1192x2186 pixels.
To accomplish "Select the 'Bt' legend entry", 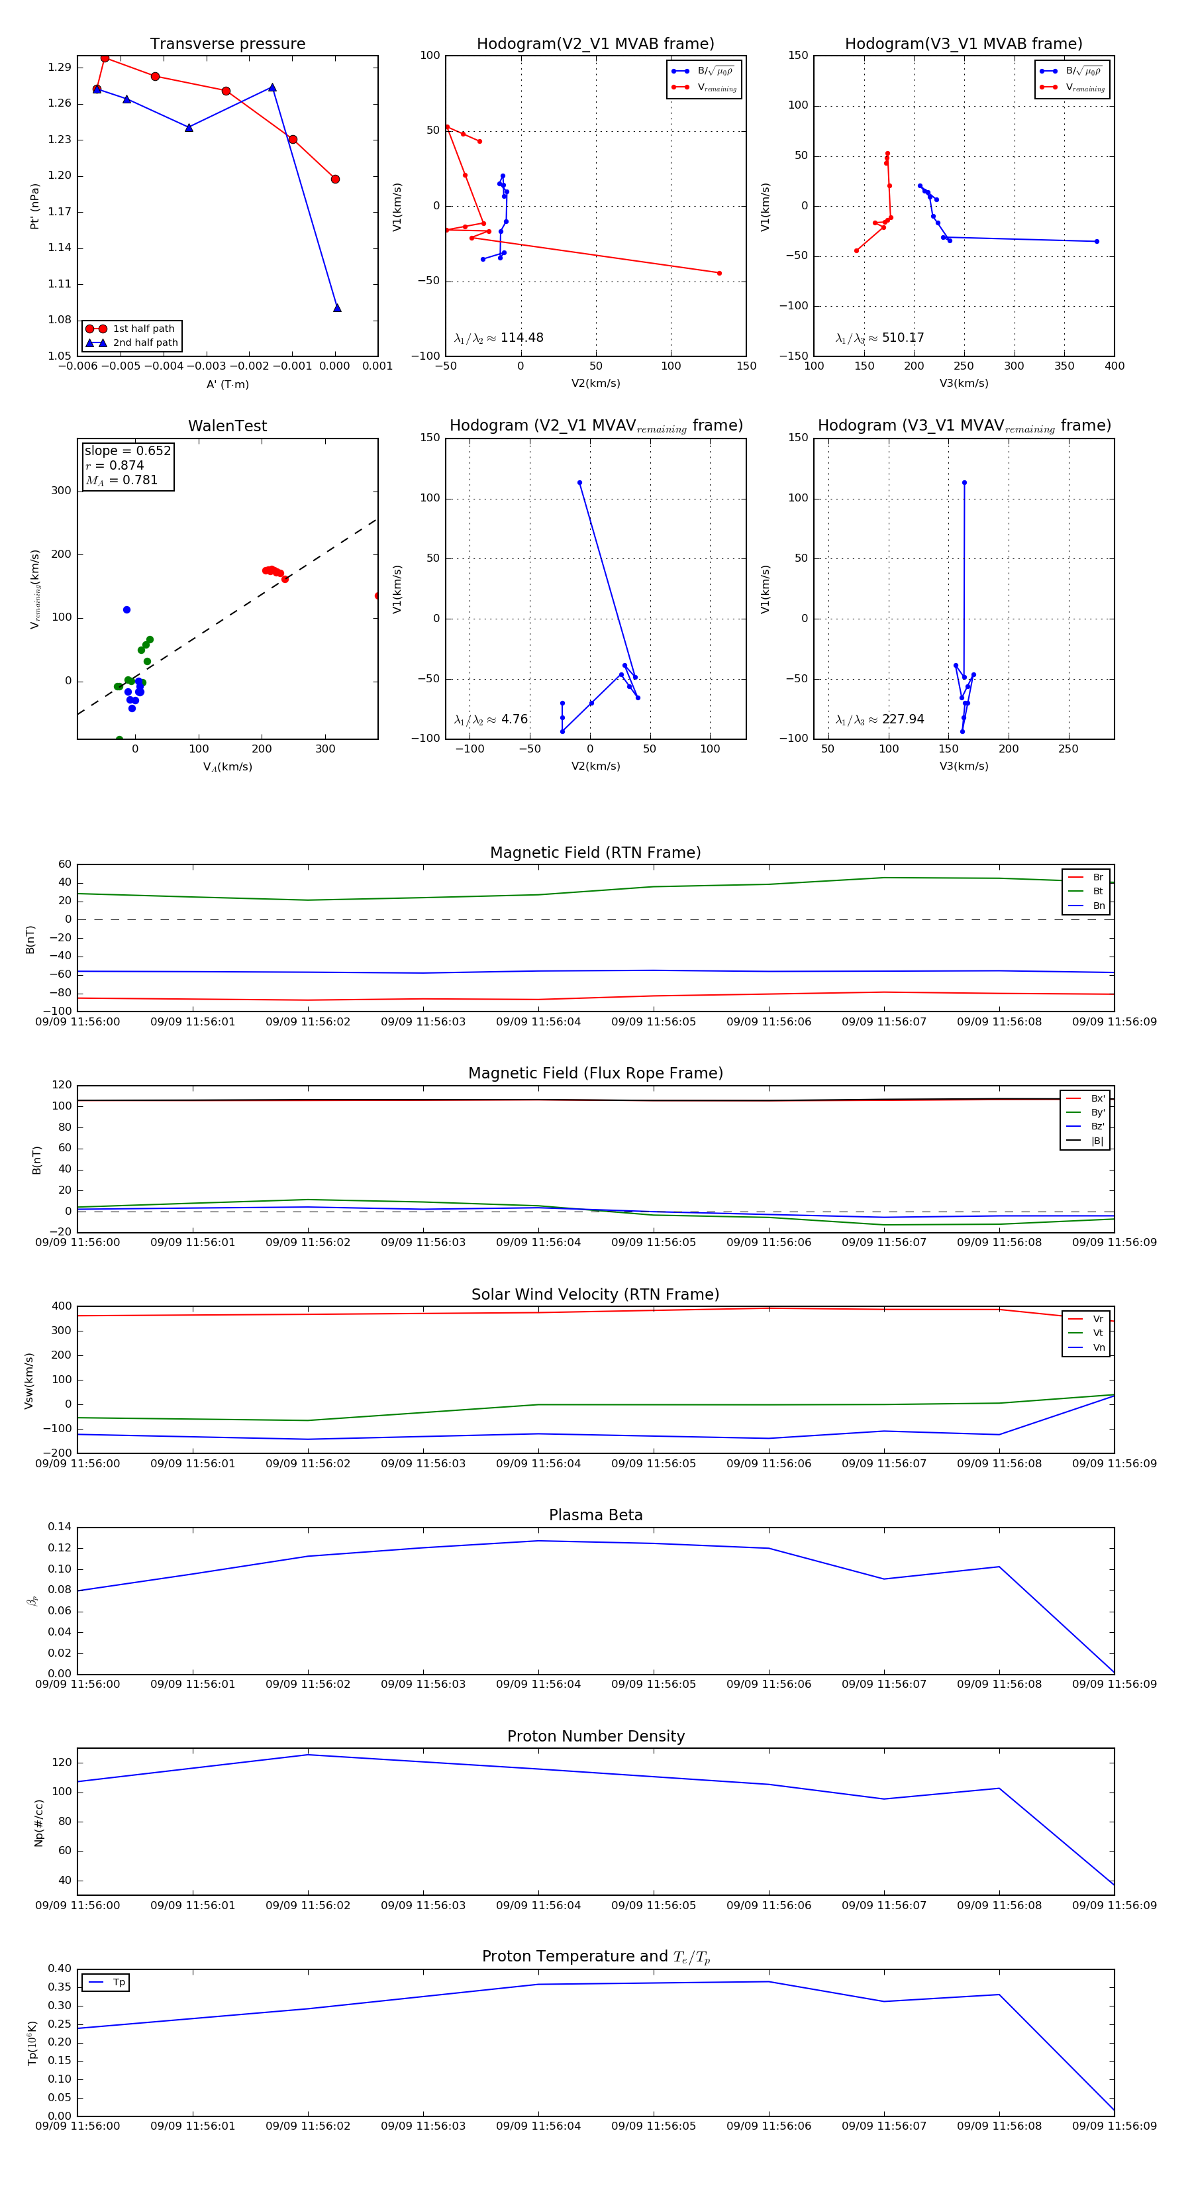I will coord(1086,891).
